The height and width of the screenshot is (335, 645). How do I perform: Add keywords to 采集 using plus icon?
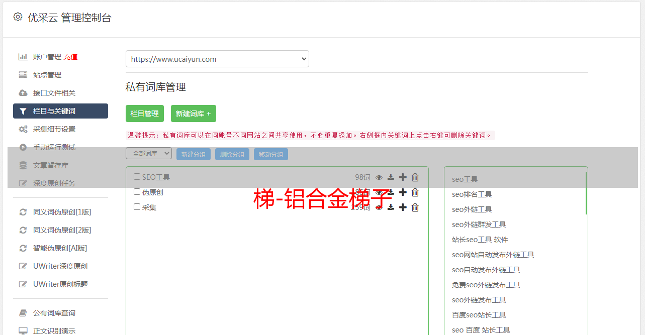pyautogui.click(x=403, y=207)
